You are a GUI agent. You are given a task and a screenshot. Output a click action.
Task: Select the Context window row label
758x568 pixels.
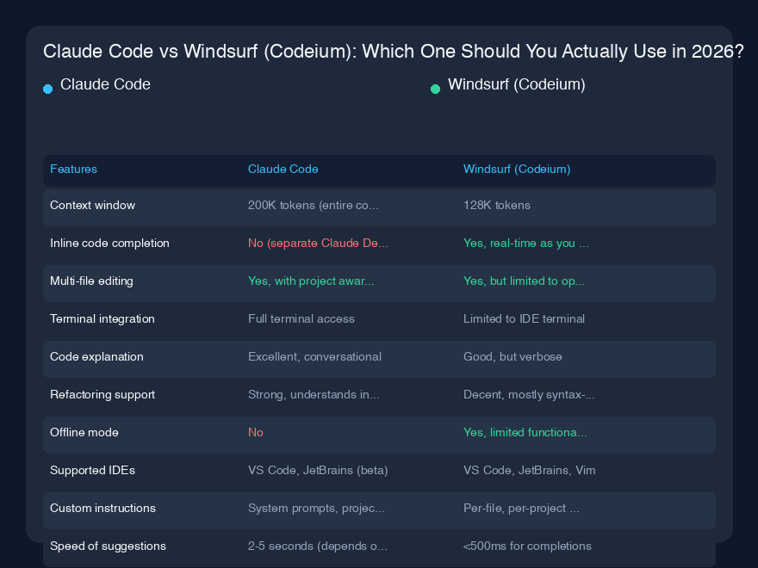click(x=93, y=206)
